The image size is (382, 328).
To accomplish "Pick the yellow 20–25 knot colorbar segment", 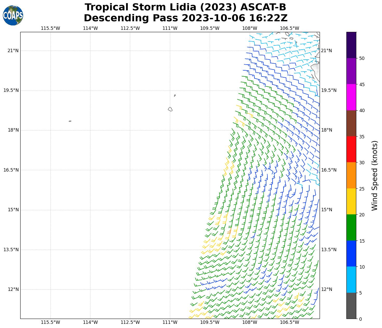I will (x=351, y=201).
